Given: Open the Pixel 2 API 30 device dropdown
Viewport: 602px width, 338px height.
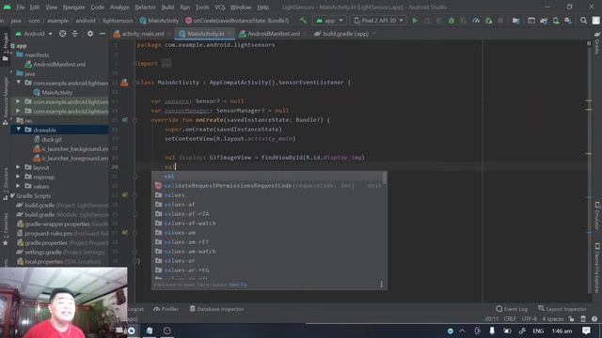Looking at the screenshot, I should coord(378,21).
